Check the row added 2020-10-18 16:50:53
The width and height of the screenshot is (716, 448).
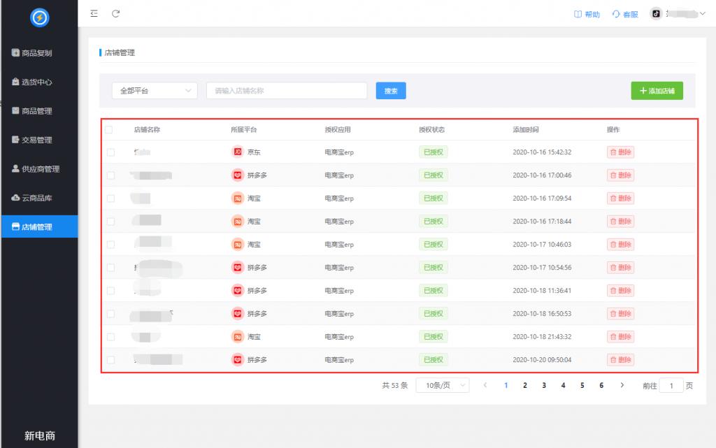pos(110,314)
